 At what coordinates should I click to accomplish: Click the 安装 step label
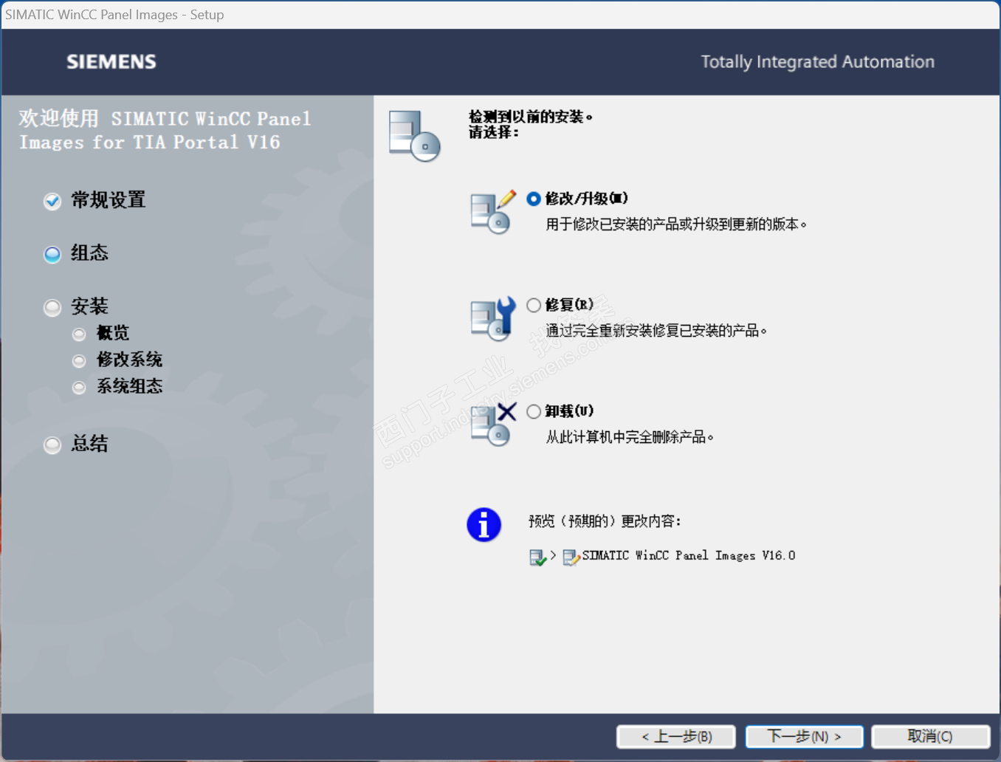click(90, 306)
